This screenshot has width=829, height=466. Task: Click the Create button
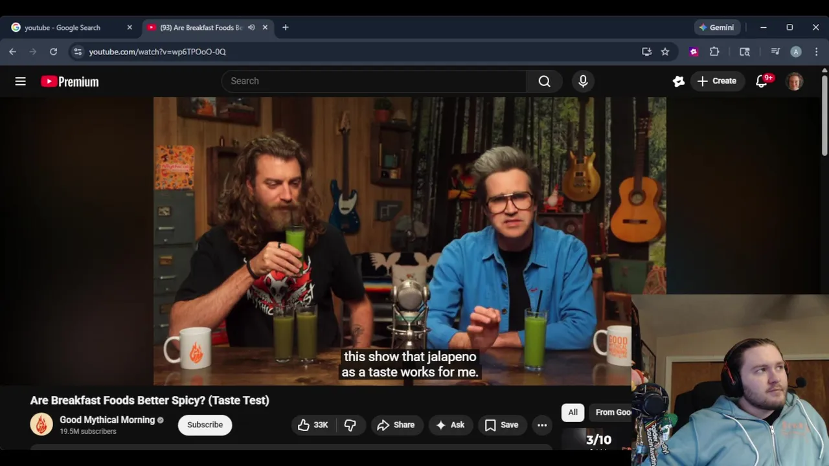click(716, 81)
